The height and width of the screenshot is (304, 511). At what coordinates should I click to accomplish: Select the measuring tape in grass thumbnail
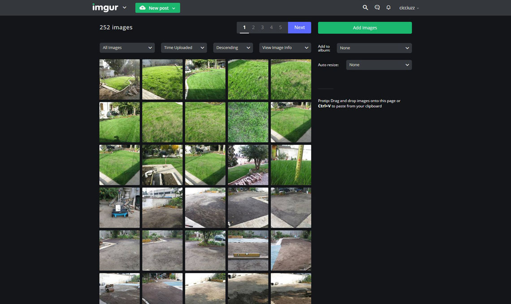[291, 165]
